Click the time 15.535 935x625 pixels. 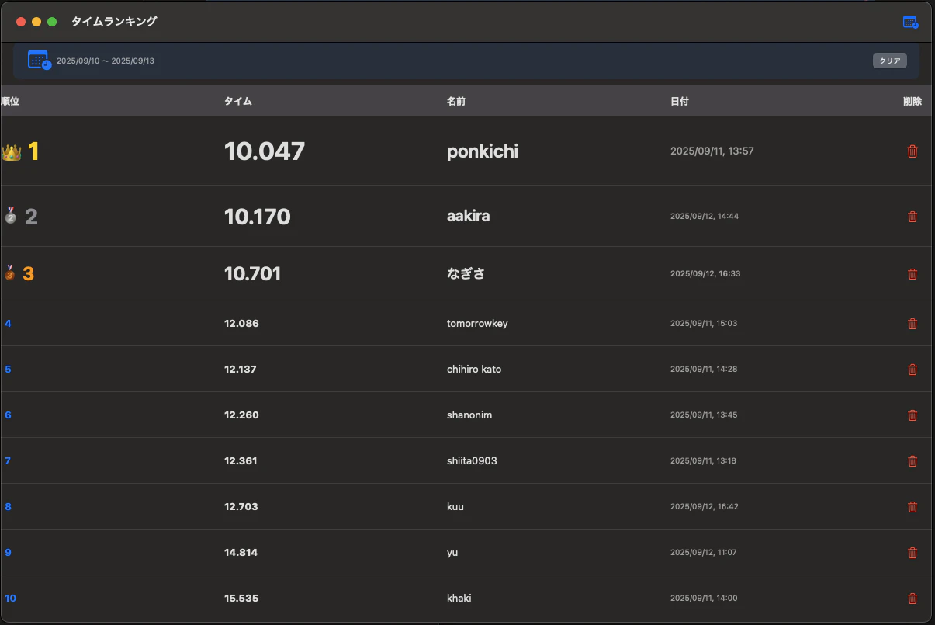[241, 599]
